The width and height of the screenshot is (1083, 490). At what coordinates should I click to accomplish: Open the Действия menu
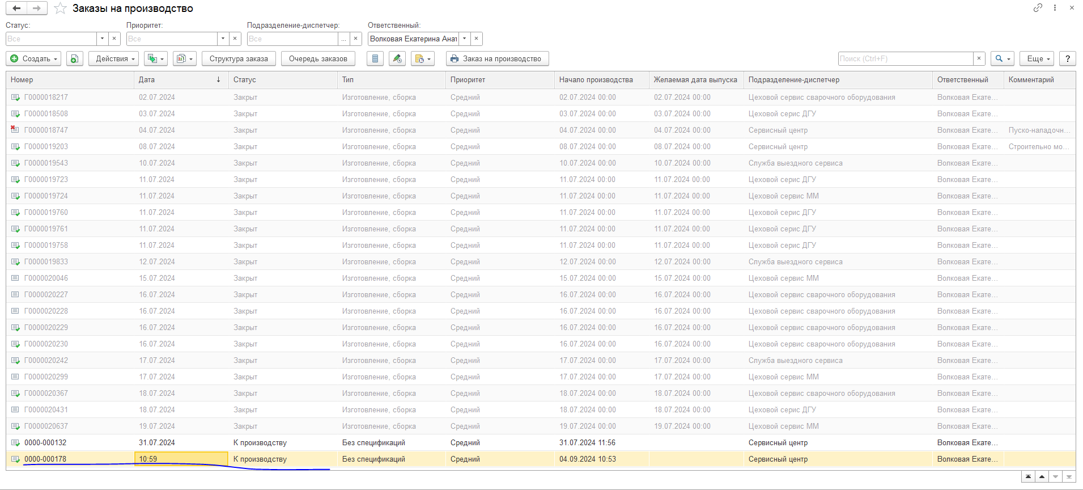114,58
